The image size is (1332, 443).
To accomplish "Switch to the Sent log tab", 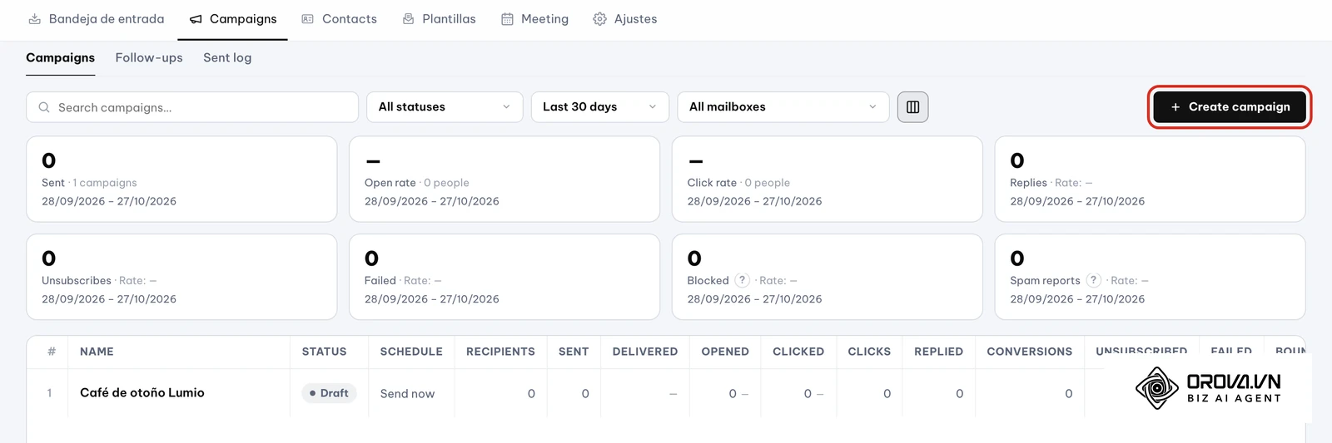I will tap(227, 57).
